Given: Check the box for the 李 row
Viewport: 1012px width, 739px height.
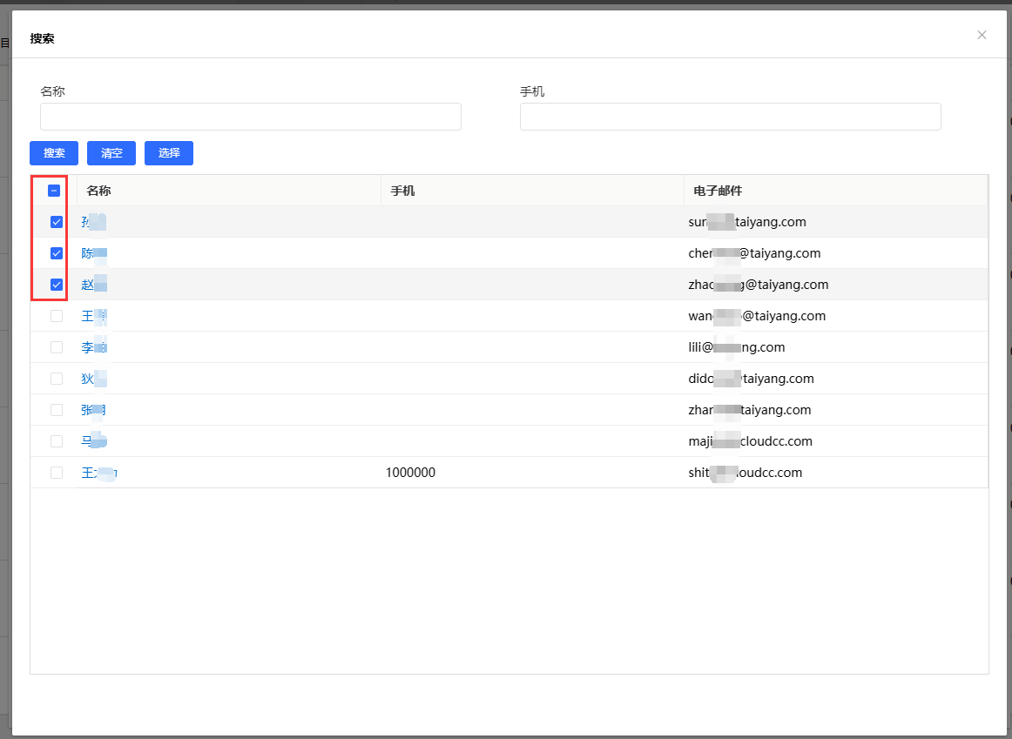Looking at the screenshot, I should click(57, 347).
